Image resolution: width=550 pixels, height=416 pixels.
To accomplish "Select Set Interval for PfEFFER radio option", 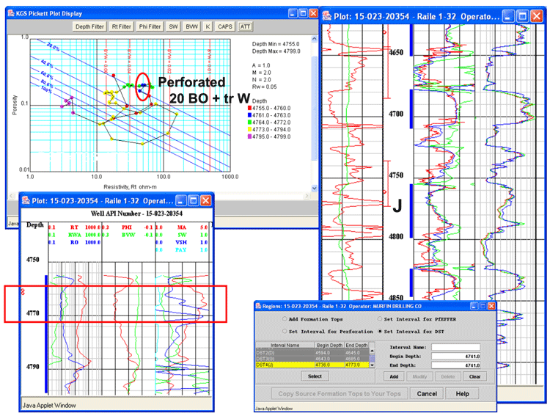I will click(x=380, y=319).
